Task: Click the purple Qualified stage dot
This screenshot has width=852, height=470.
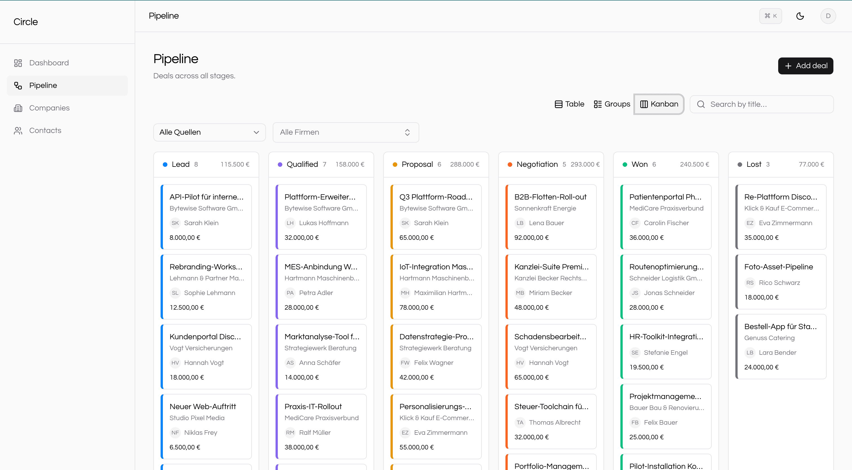Action: [x=280, y=164]
